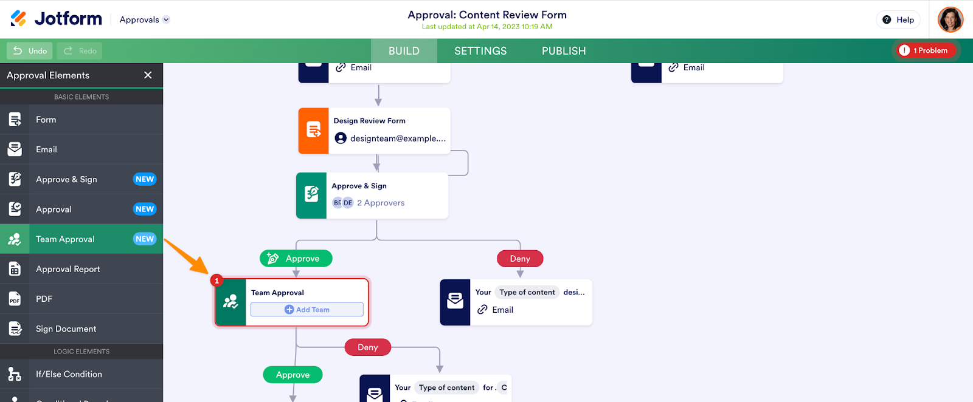
Task: Click the Undo button
Action: point(30,51)
